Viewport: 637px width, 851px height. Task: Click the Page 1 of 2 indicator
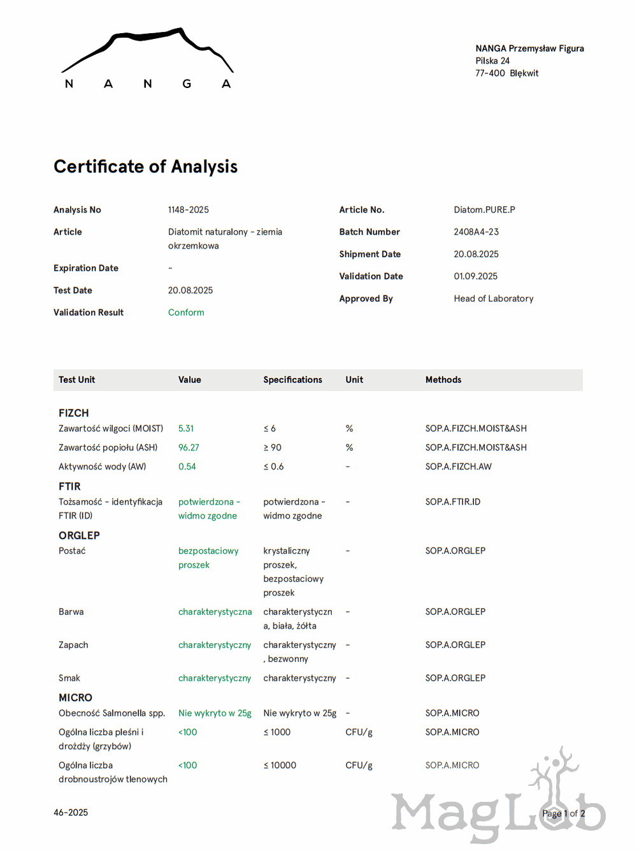pos(563,813)
